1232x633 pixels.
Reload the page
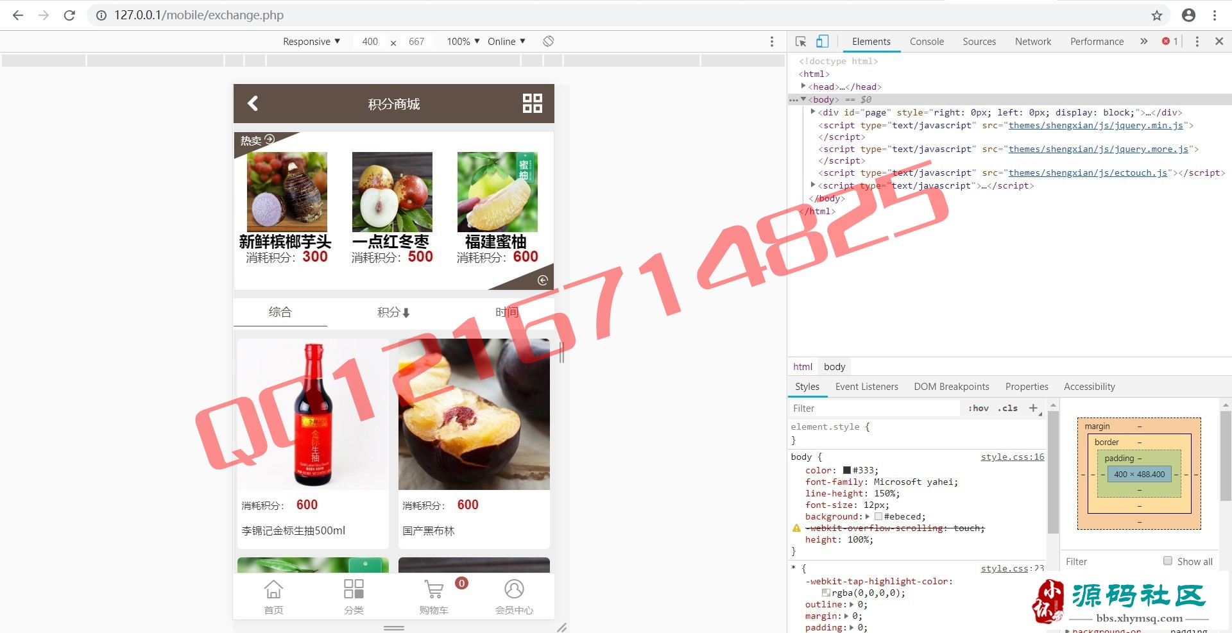[x=69, y=15]
